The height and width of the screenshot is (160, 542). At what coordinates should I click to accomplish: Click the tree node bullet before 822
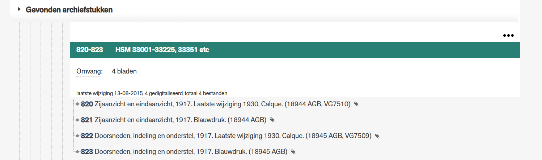click(78, 136)
